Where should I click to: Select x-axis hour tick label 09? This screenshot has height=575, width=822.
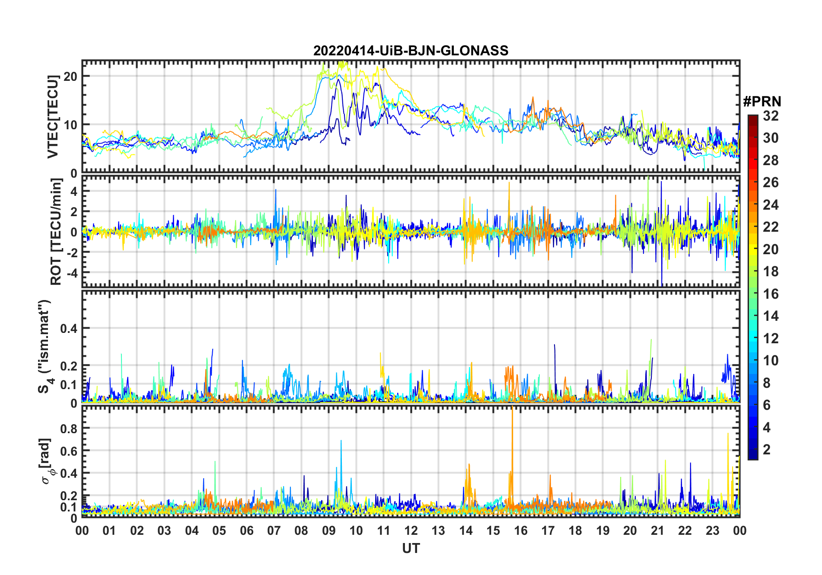pyautogui.click(x=329, y=530)
